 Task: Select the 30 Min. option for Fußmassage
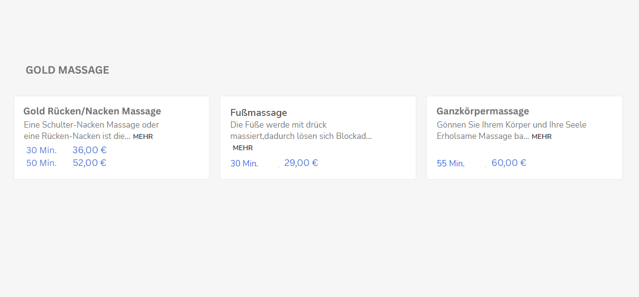(244, 163)
